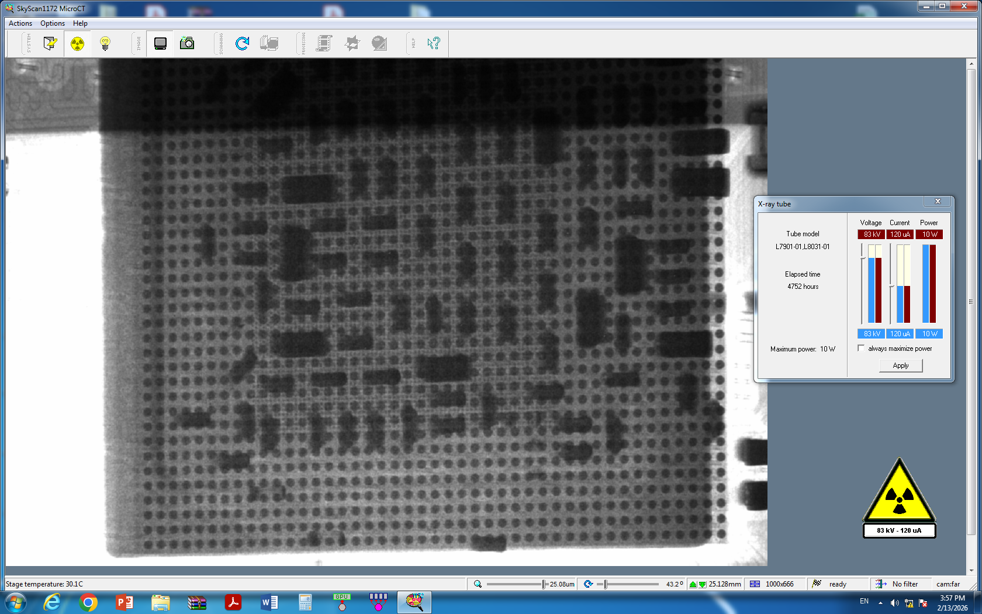Open the EN language selector in taskbar
Image resolution: width=982 pixels, height=614 pixels.
pyautogui.click(x=864, y=602)
